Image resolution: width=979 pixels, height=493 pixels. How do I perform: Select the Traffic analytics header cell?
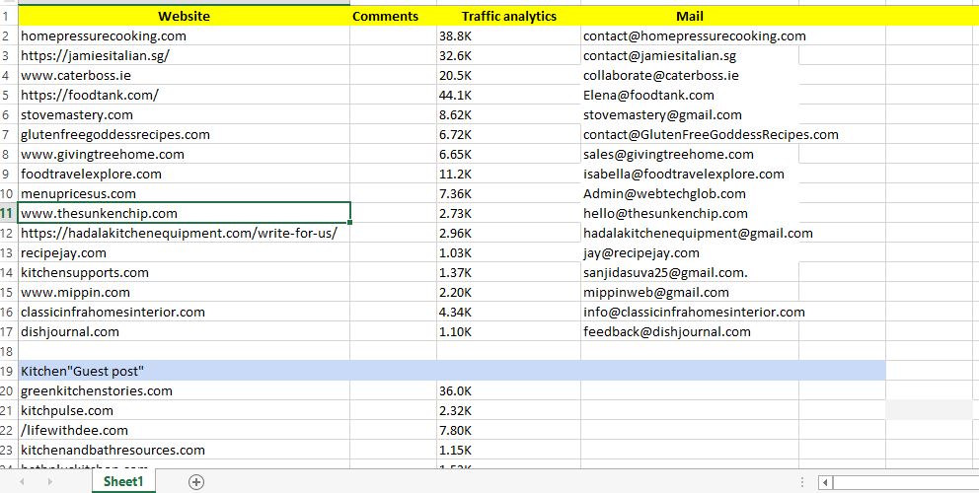point(508,16)
